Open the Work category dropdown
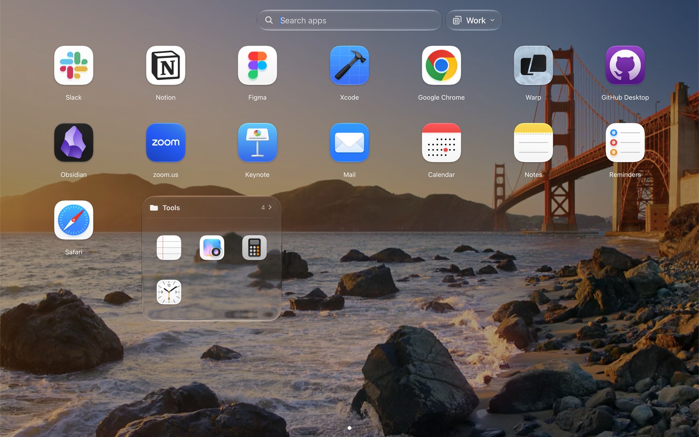This screenshot has height=437, width=699. click(474, 20)
